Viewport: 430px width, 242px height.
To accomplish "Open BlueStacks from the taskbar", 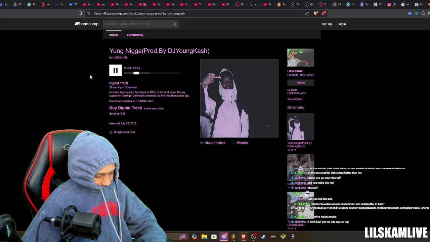I will [x=283, y=237].
